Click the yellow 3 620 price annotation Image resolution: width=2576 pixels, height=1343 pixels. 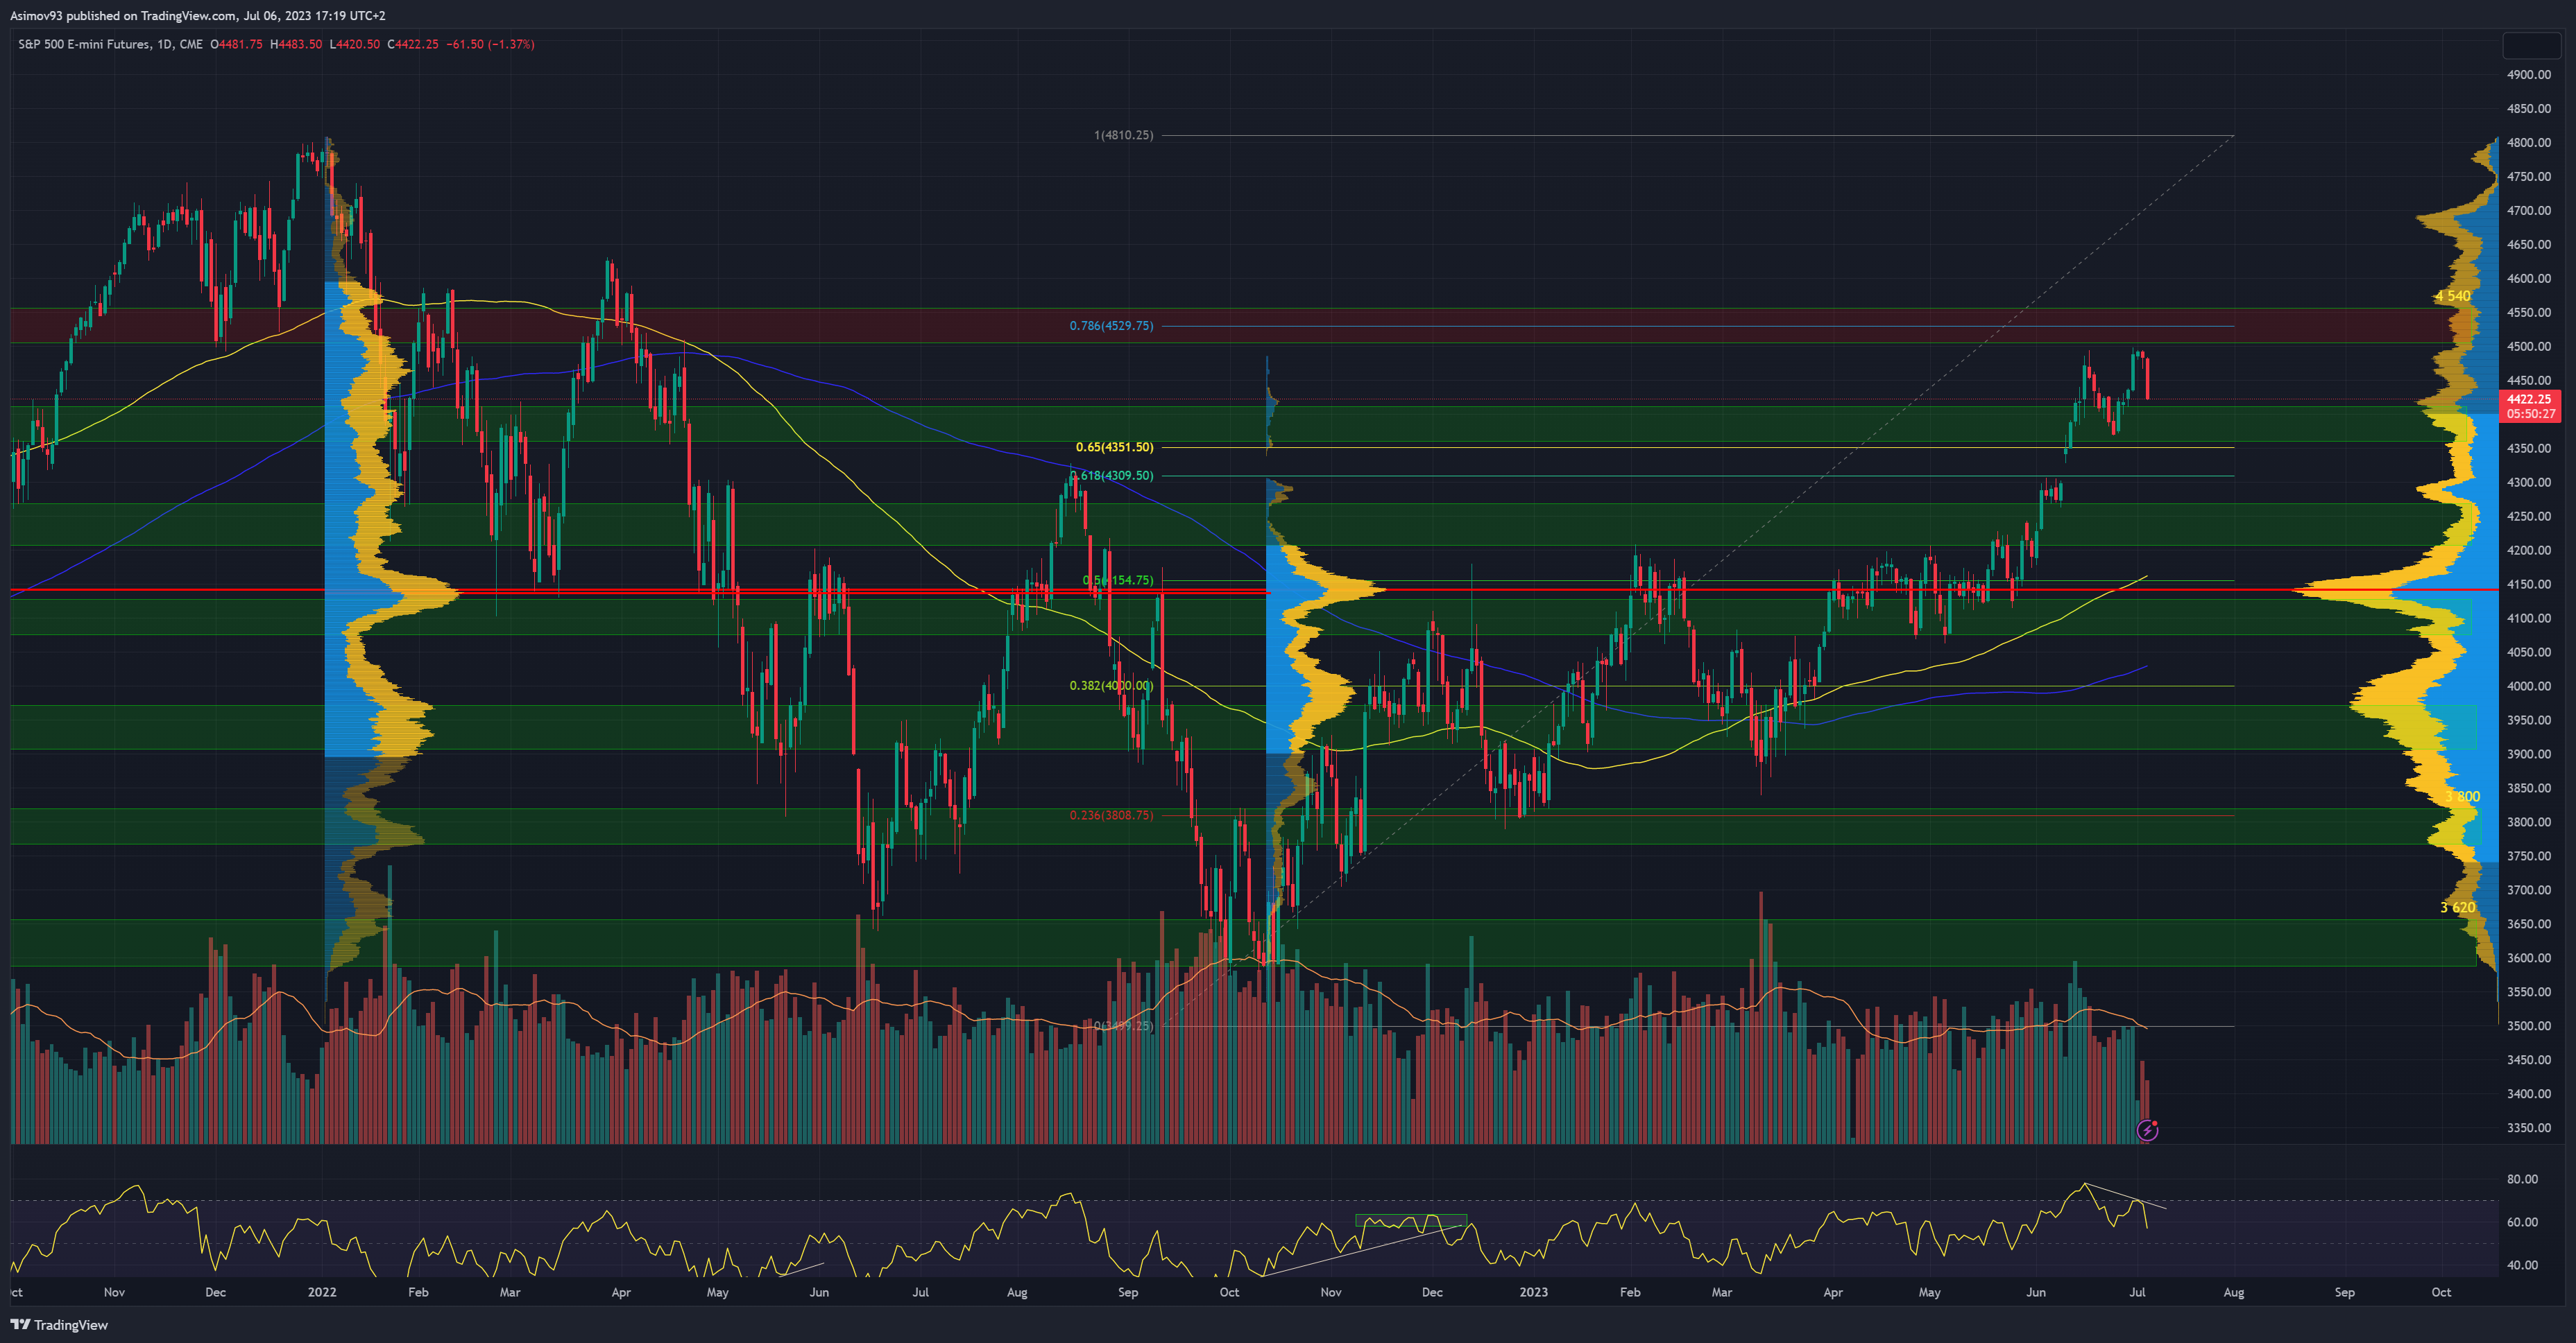pos(2457,908)
